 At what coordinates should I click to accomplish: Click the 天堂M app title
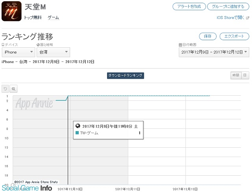pyautogui.click(x=35, y=7)
